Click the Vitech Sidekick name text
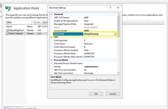 coord(16,33)
